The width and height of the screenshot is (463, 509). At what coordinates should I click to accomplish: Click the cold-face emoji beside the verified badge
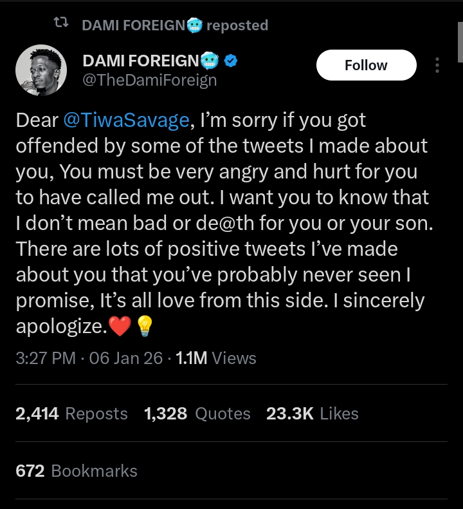tap(210, 61)
